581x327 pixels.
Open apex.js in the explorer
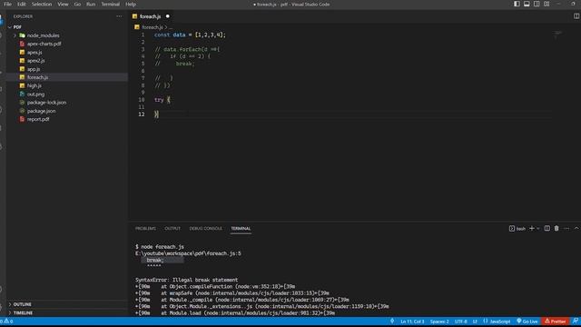pyautogui.click(x=34, y=53)
